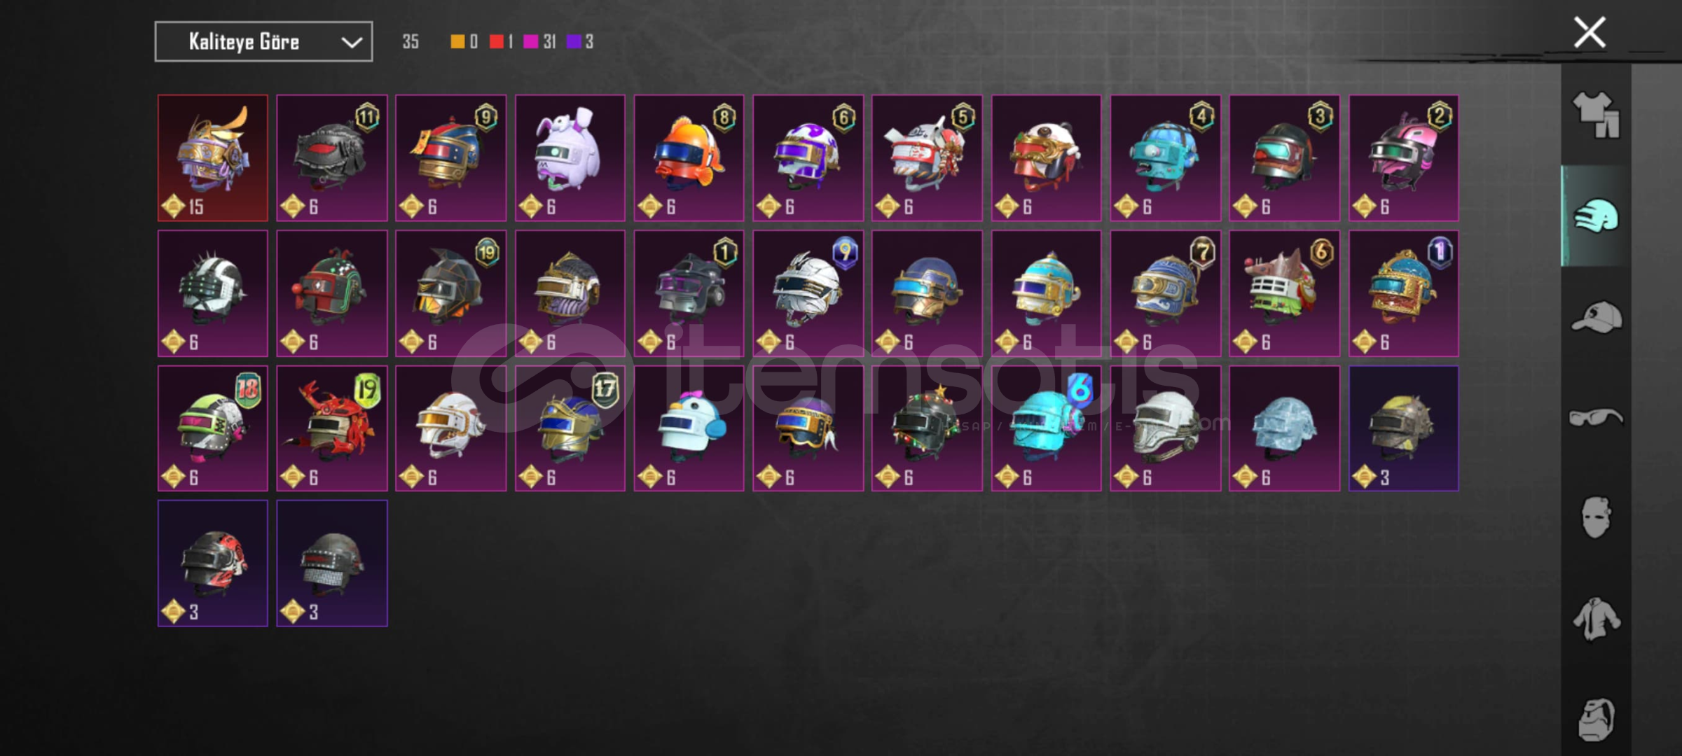Click the dropdown chevron arrow beside Kaliteye Göre

pos(352,43)
